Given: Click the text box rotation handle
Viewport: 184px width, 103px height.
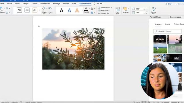Looking at the screenshot, I should (x=84, y=47).
